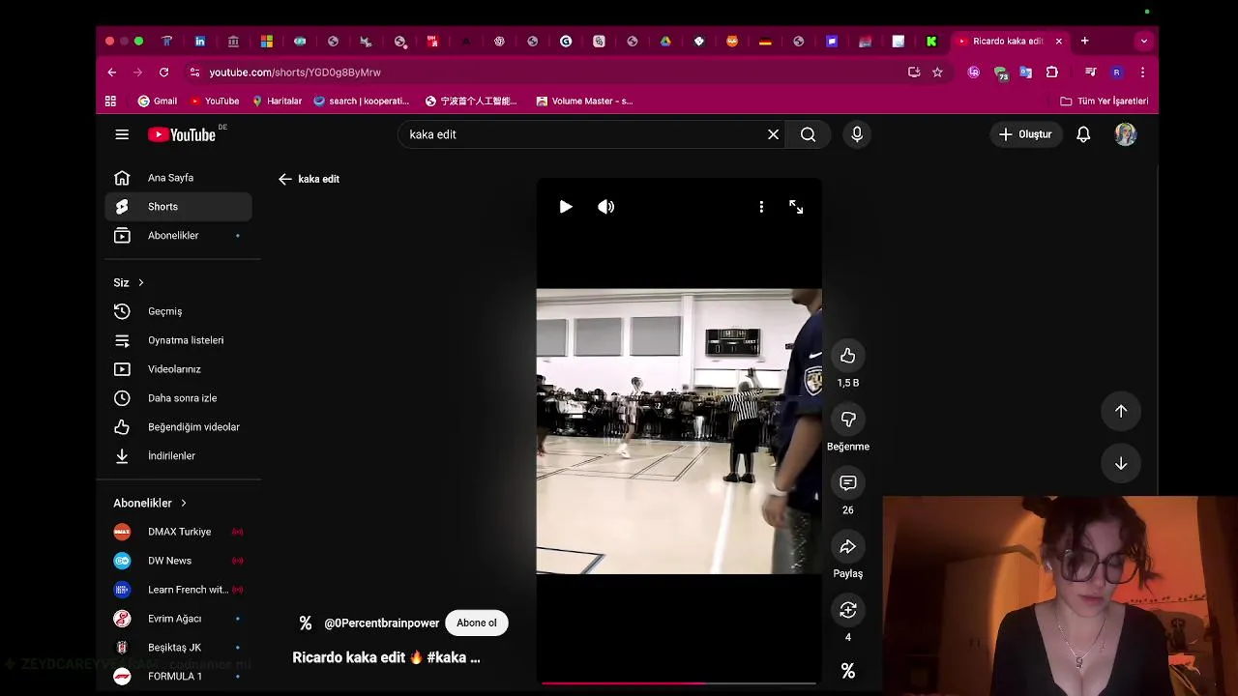Open Chrome extensions puzzle icon
The height and width of the screenshot is (696, 1238).
(1052, 72)
